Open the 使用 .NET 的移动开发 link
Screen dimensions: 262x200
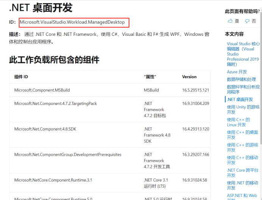pos(242,185)
